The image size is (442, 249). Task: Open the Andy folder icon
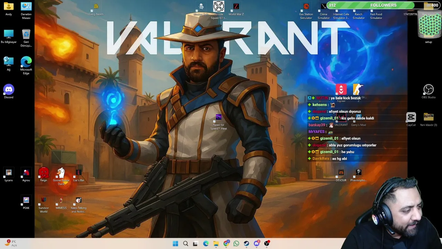[x=9, y=7]
